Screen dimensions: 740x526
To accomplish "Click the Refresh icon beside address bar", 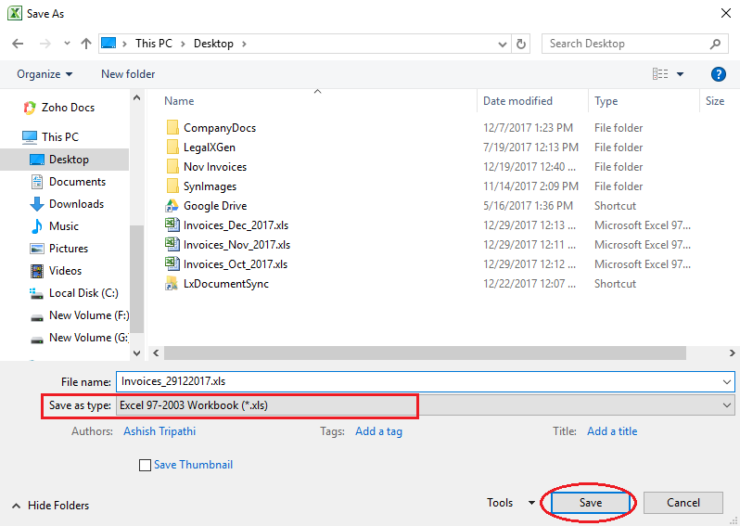I will pyautogui.click(x=521, y=44).
